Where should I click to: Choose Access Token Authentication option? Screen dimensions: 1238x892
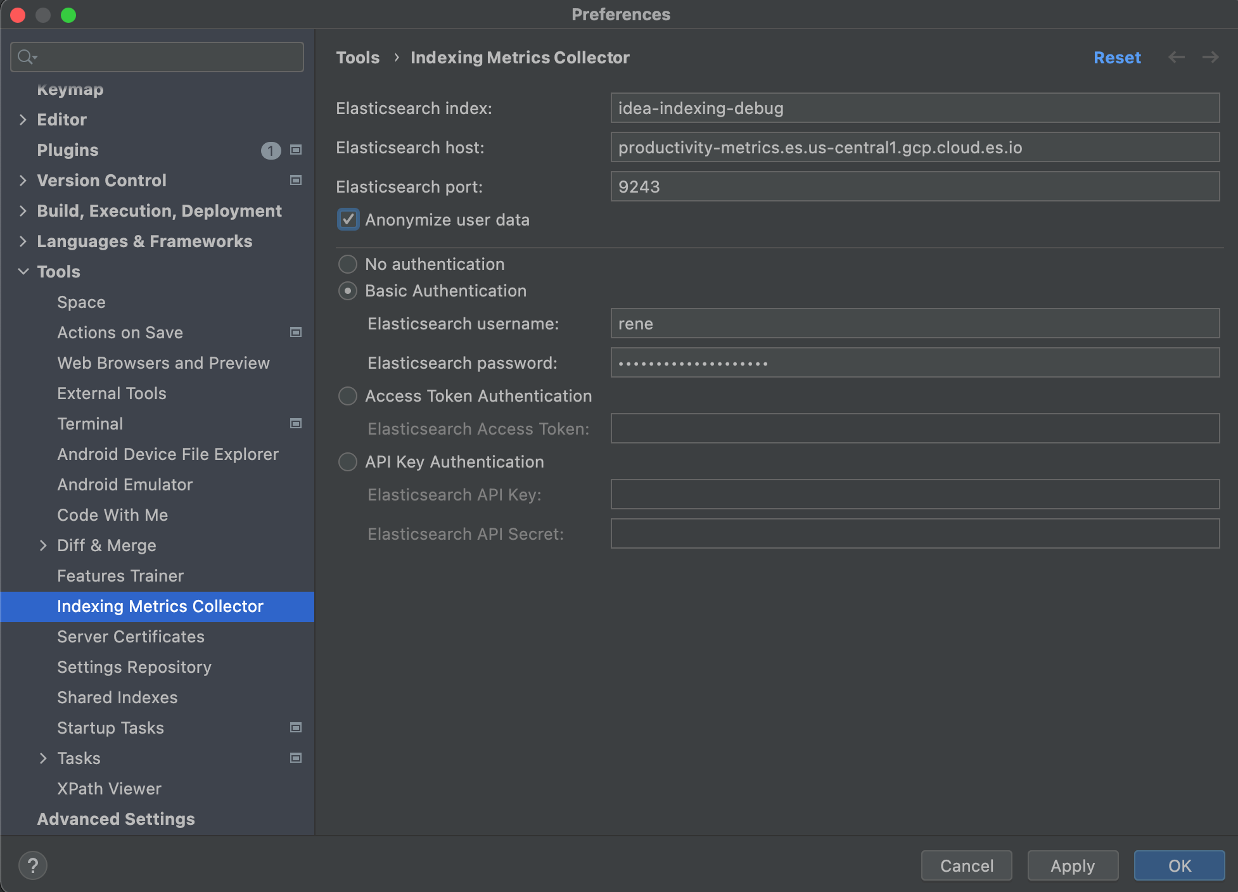[x=348, y=396]
